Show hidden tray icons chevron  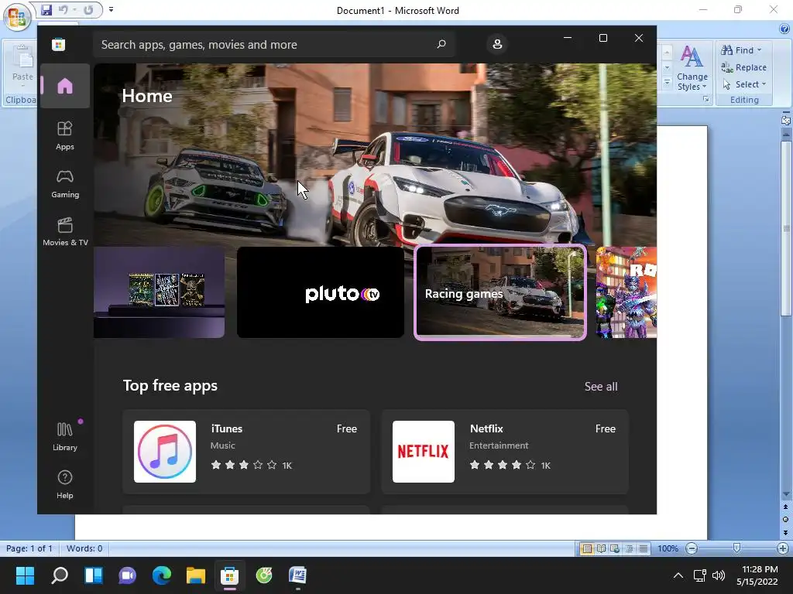(x=678, y=575)
